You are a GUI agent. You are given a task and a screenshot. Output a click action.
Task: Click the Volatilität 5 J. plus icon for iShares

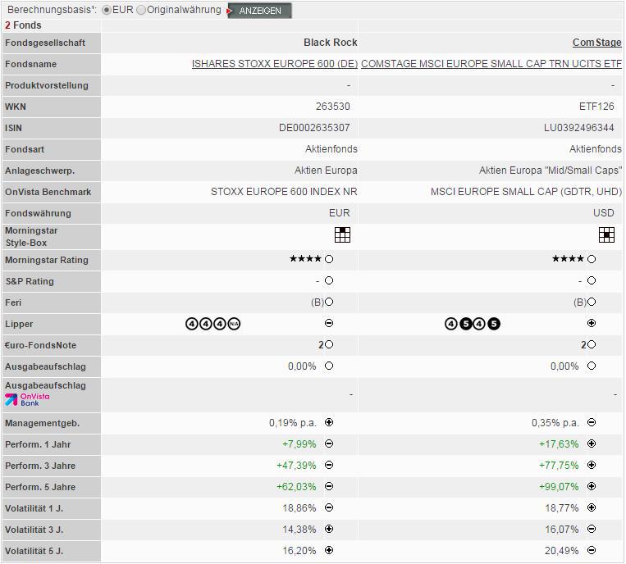329,550
